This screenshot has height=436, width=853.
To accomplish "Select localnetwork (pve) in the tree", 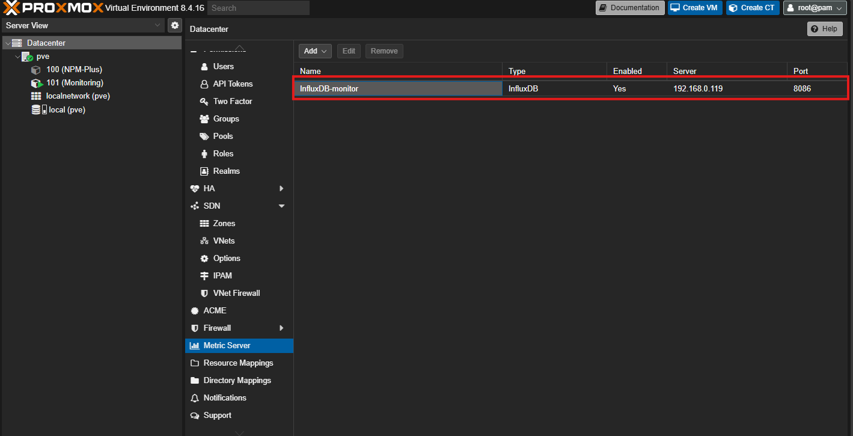I will point(78,96).
